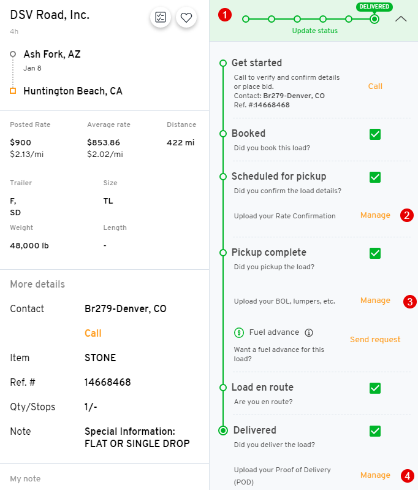Click the Fuel advance info icon
This screenshot has width=418, height=490.
[309, 332]
